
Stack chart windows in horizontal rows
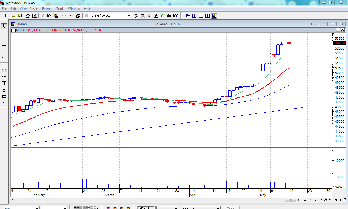pos(201,16)
